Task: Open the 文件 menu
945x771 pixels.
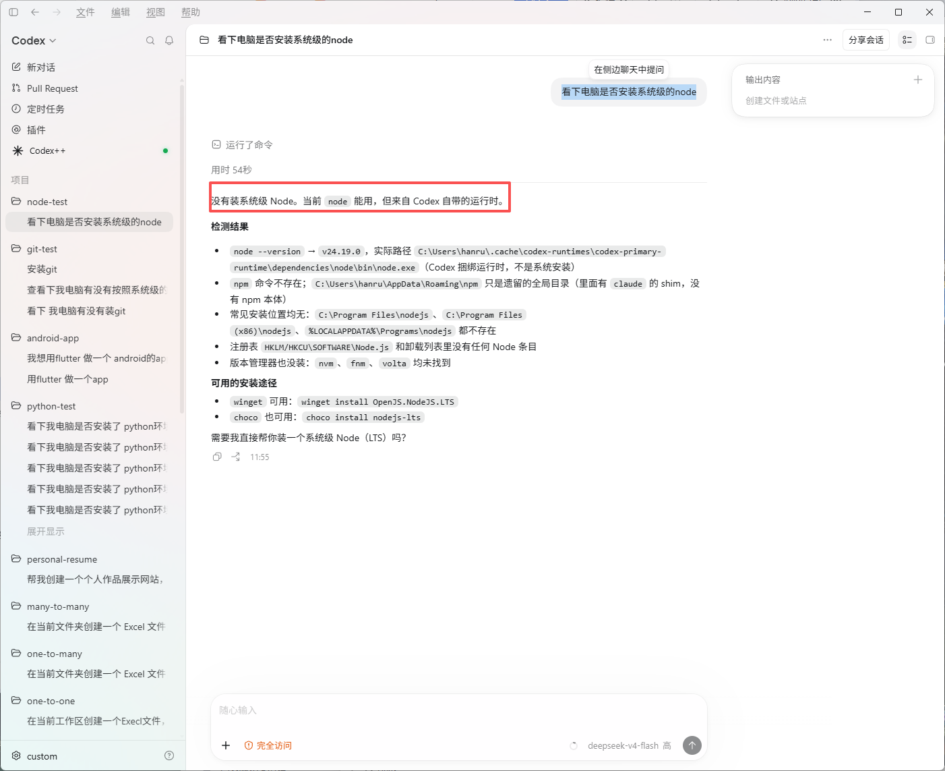Action: (x=86, y=12)
